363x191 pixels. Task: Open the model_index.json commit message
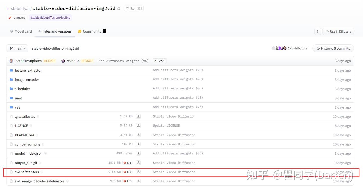178,153
